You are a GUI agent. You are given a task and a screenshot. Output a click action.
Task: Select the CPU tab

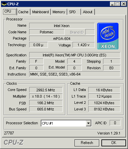10,12
